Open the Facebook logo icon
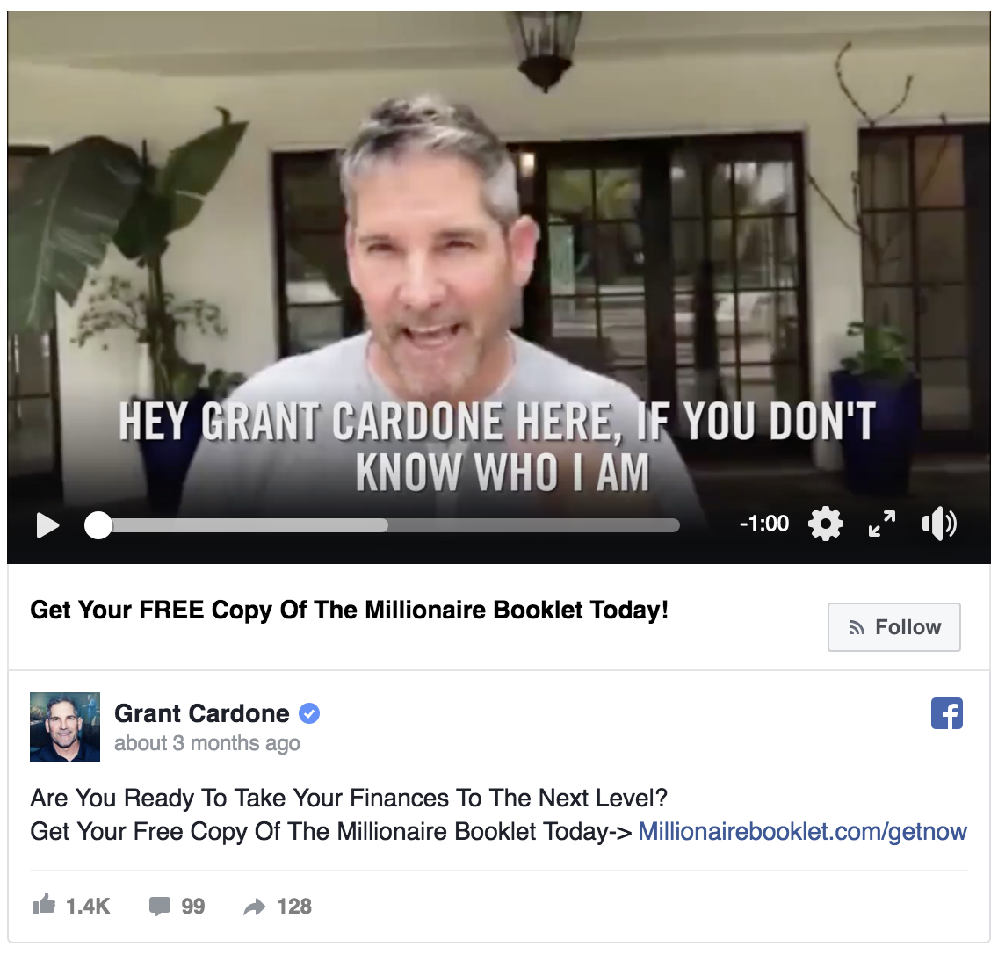The image size is (998, 954). coord(947,713)
